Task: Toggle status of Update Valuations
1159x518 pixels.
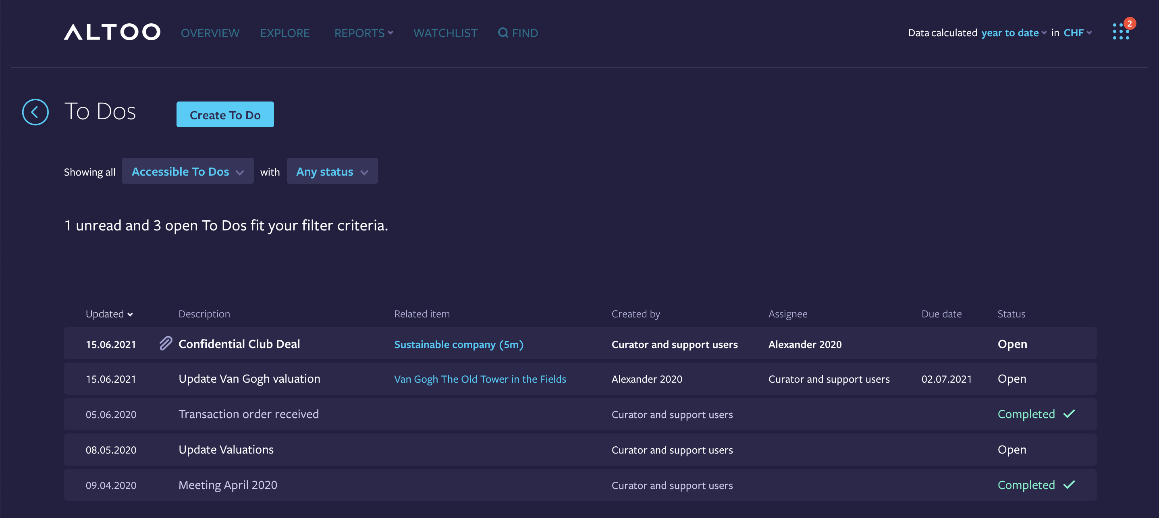Action: pos(1012,449)
